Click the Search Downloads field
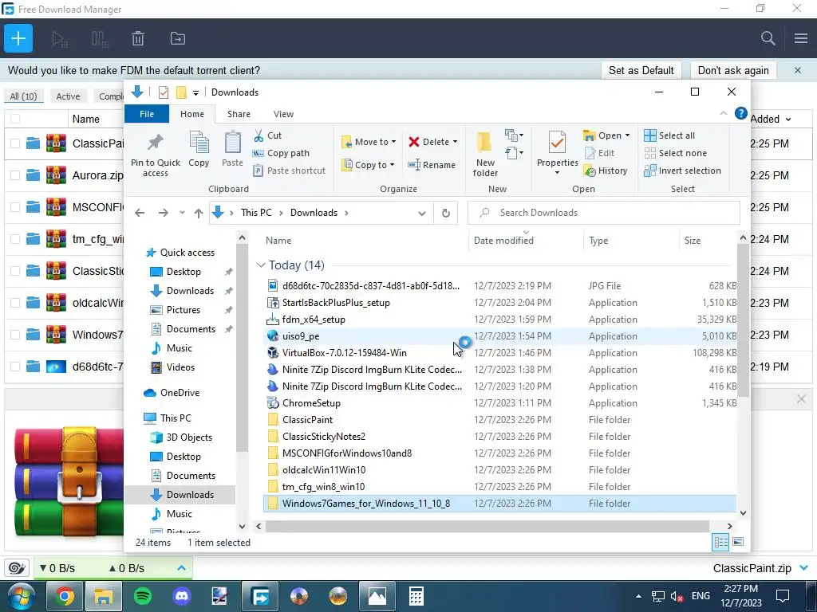817x612 pixels. point(603,213)
